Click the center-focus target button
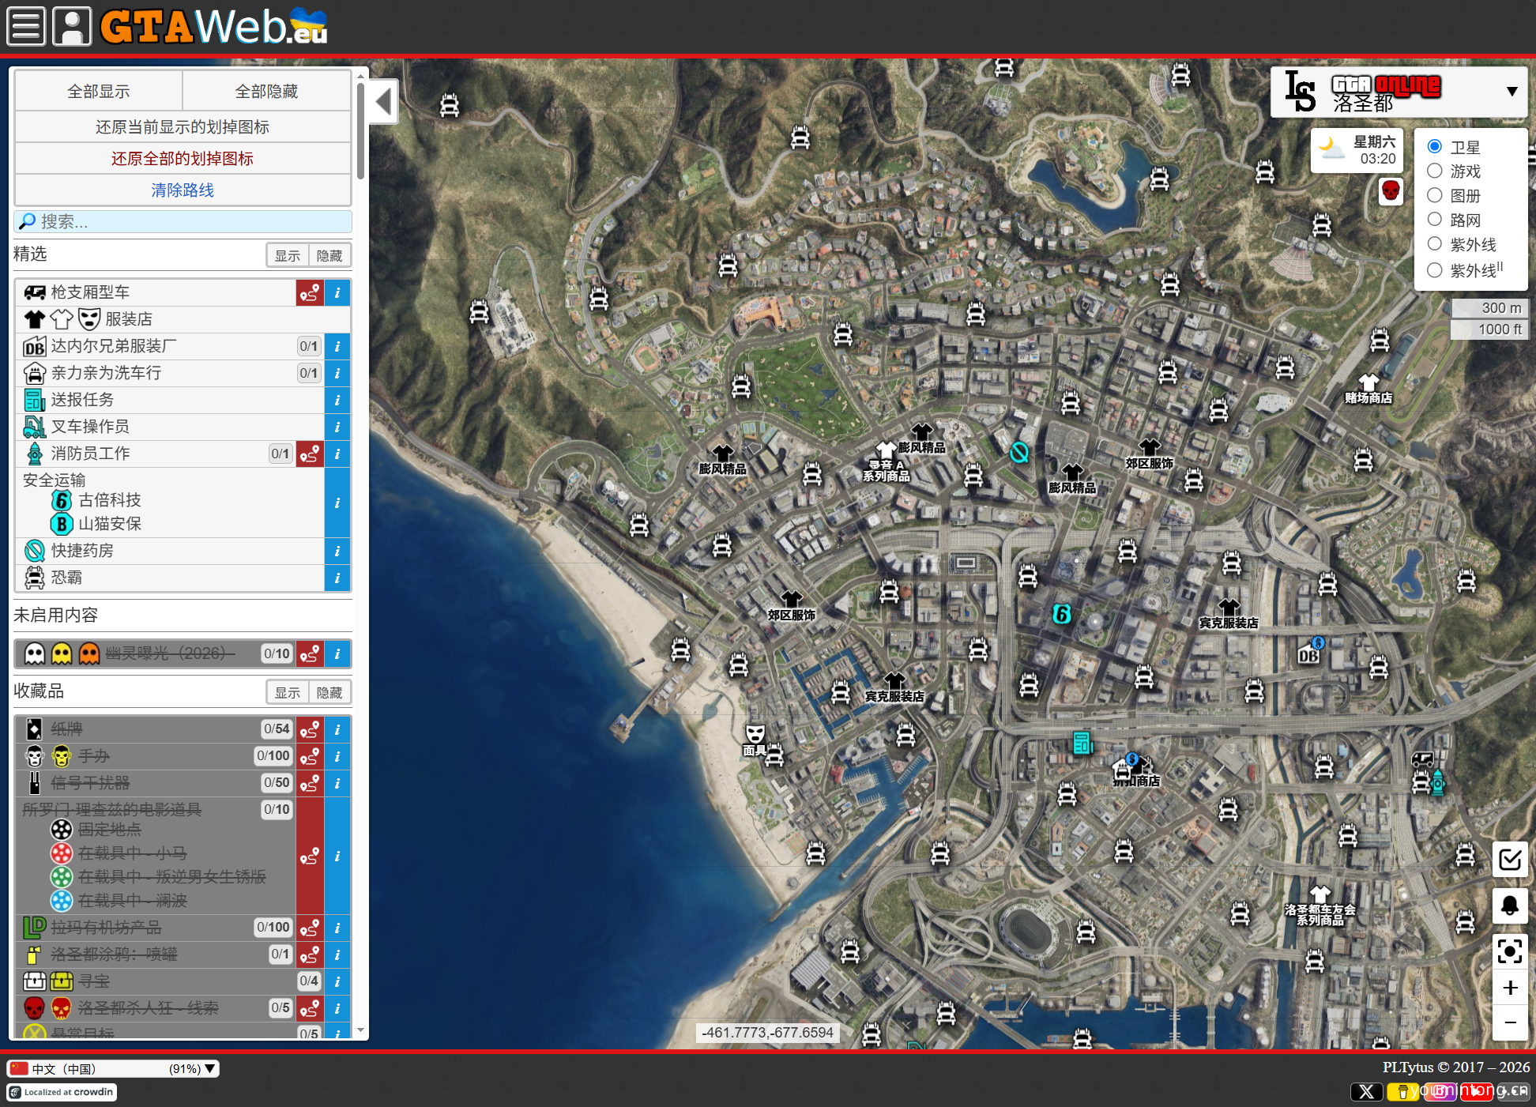 point(1510,951)
